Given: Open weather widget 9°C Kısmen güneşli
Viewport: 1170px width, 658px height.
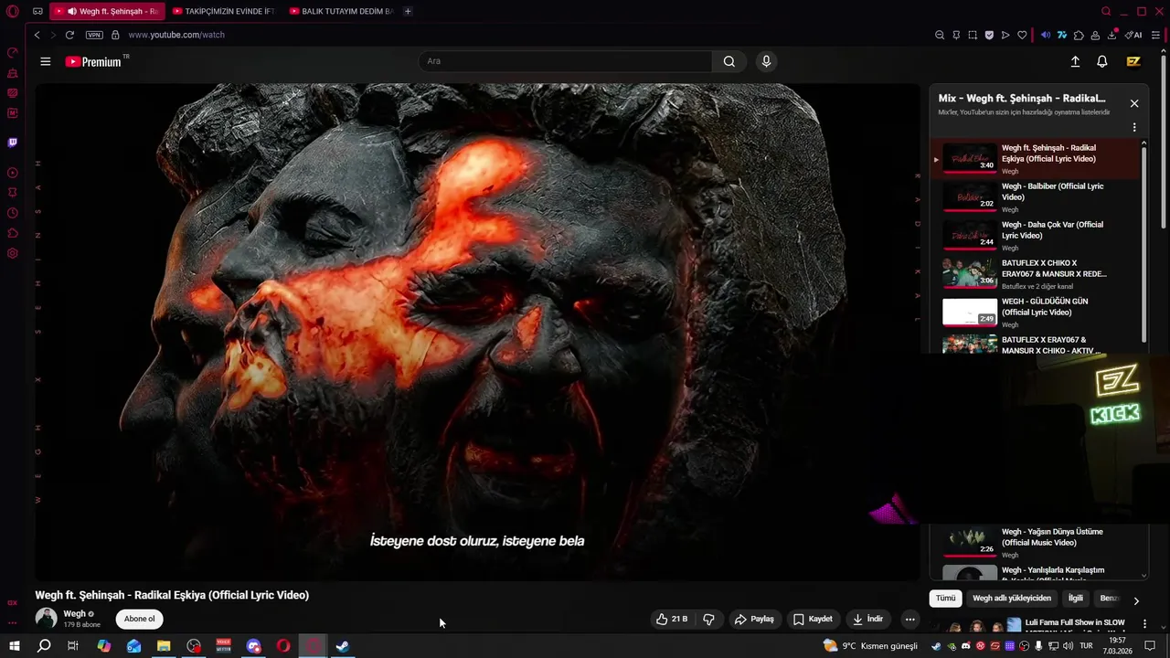Looking at the screenshot, I should coord(870,646).
